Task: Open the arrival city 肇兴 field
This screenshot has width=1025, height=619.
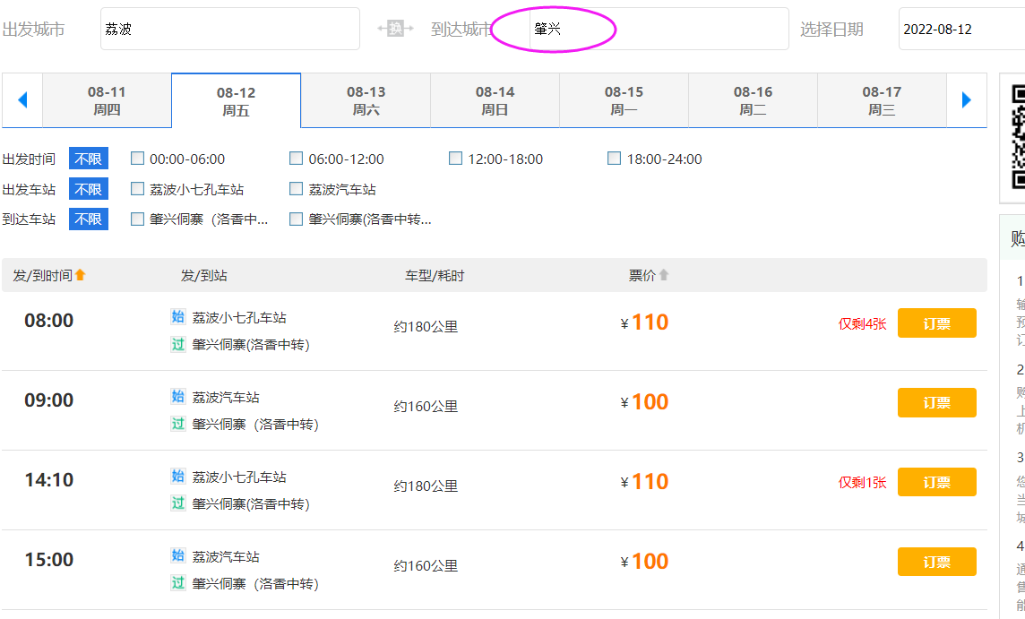Action: point(659,29)
